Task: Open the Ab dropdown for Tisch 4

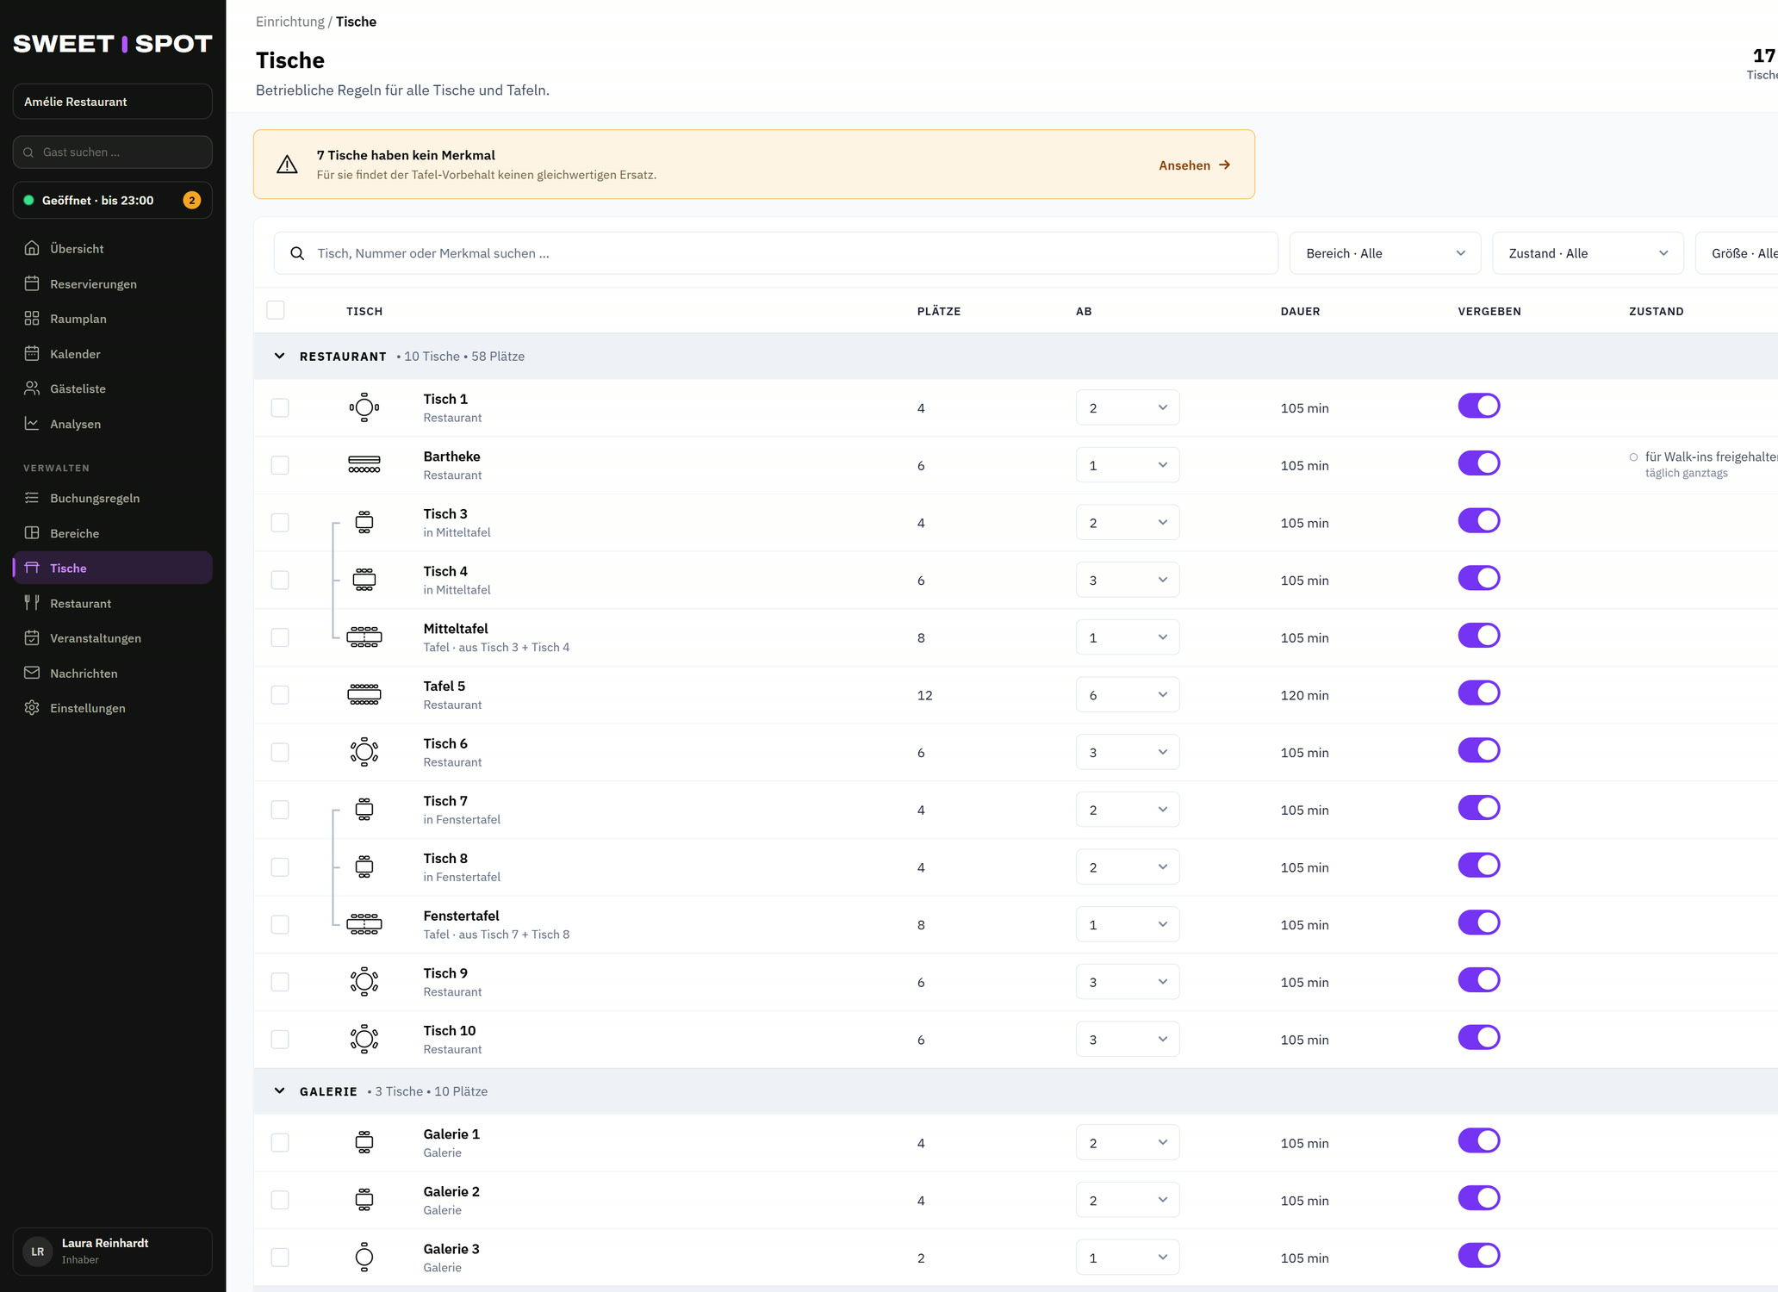Action: coord(1128,580)
